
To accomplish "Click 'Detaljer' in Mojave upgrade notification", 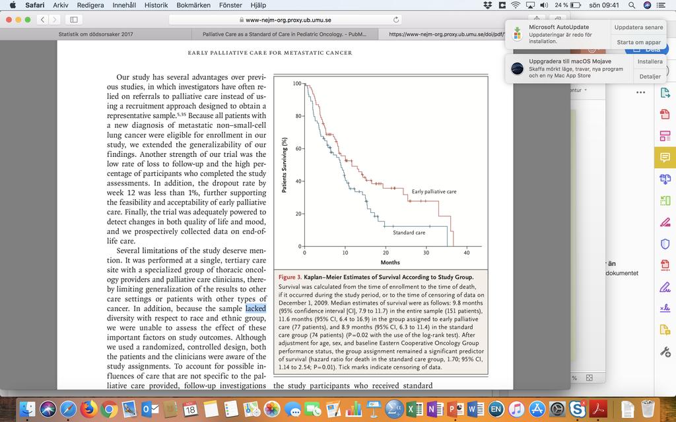I will point(650,76).
